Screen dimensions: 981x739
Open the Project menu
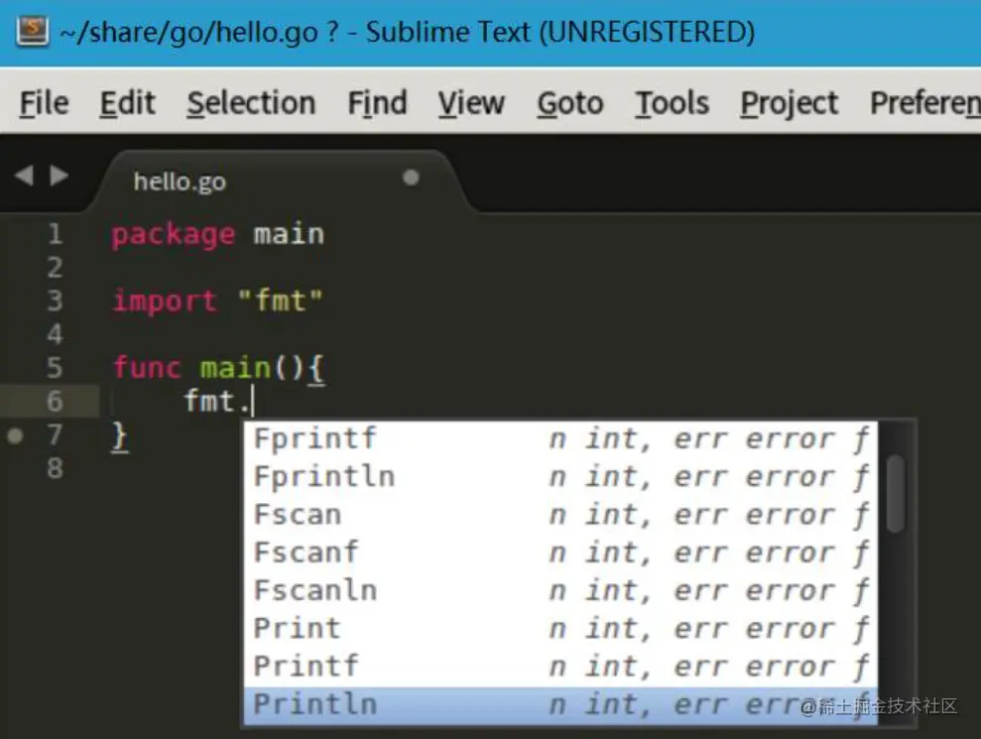click(789, 103)
